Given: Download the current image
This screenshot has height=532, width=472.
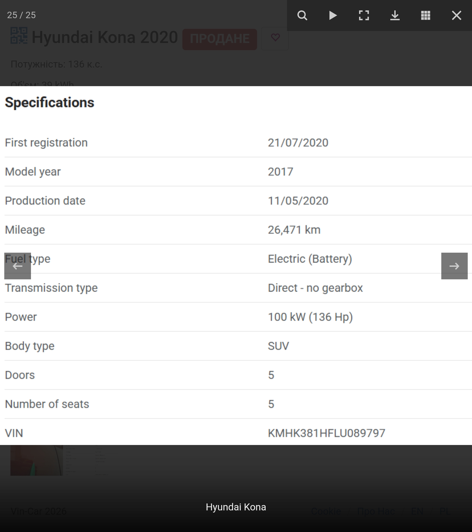Looking at the screenshot, I should pyautogui.click(x=395, y=15).
